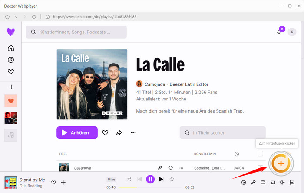Image resolution: width=304 pixels, height=193 pixels.
Task: Add Stand by Me to a playlist with the plus
Action: (x=63, y=182)
